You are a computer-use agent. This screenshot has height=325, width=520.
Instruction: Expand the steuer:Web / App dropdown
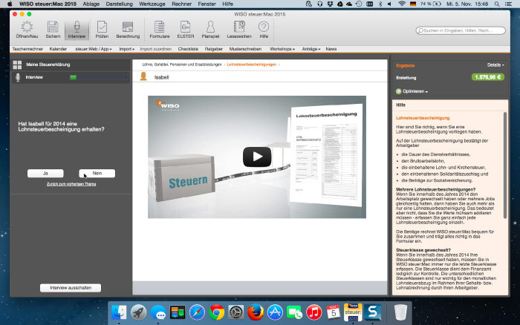pos(93,49)
